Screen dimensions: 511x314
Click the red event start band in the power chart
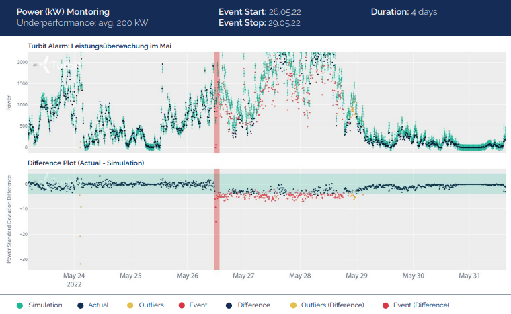(x=217, y=101)
